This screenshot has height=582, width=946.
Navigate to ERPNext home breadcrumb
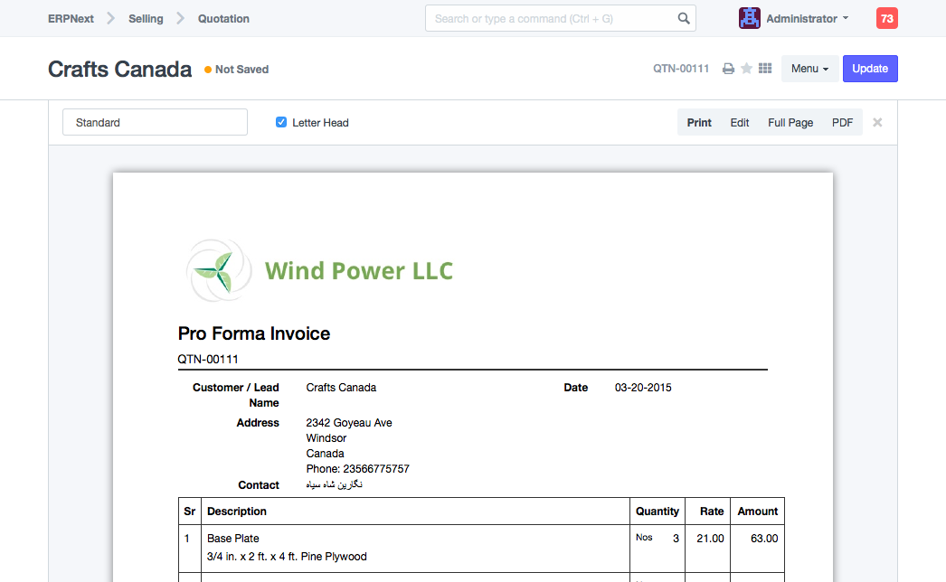point(71,18)
